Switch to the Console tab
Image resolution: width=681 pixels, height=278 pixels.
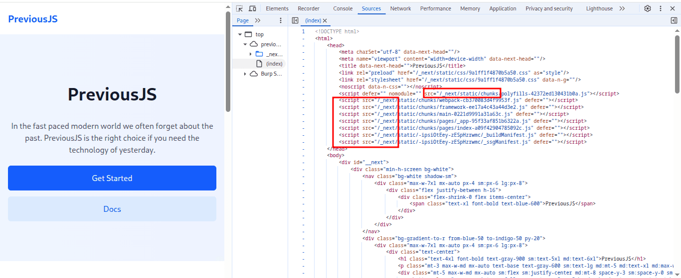click(342, 8)
